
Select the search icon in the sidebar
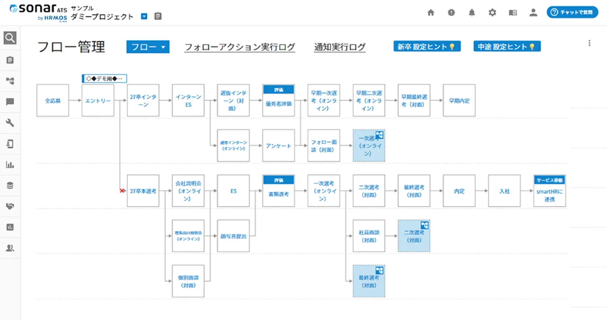(x=10, y=38)
